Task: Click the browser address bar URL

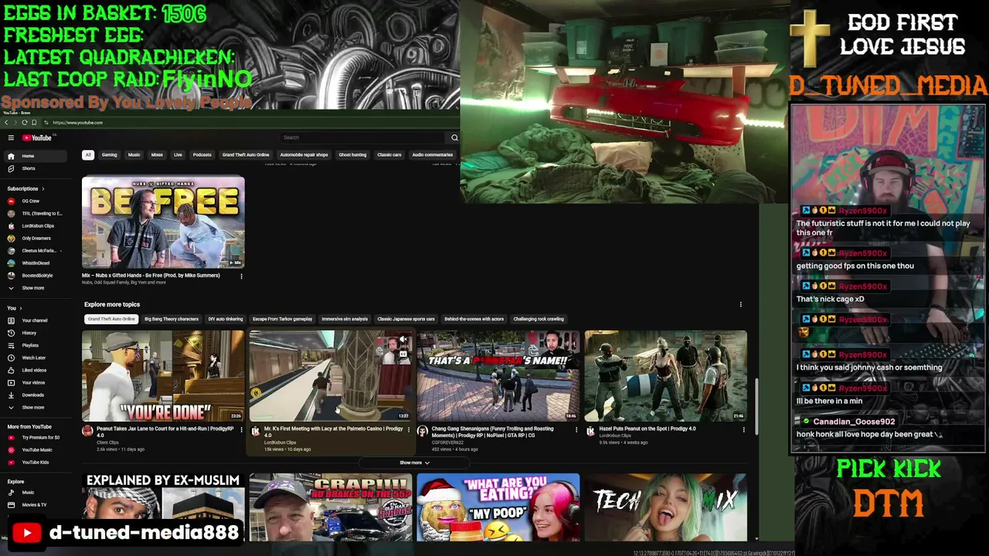Action: (77, 123)
